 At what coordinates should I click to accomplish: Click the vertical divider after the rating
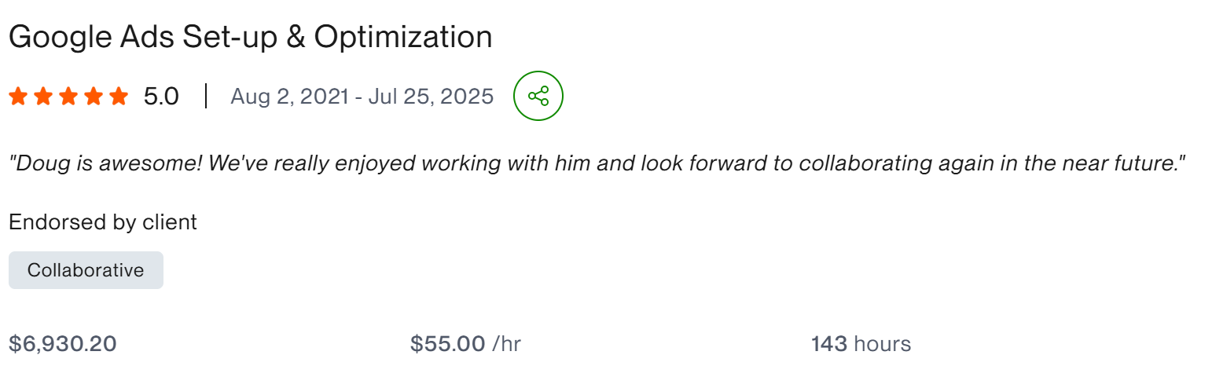205,97
